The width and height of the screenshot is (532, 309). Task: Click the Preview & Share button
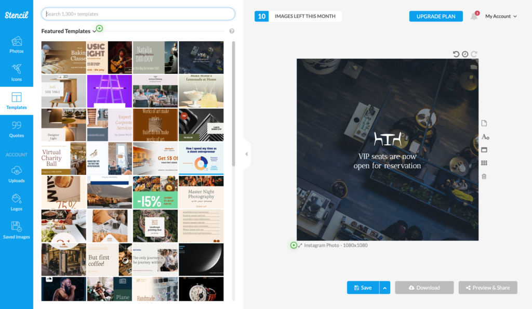[488, 288]
